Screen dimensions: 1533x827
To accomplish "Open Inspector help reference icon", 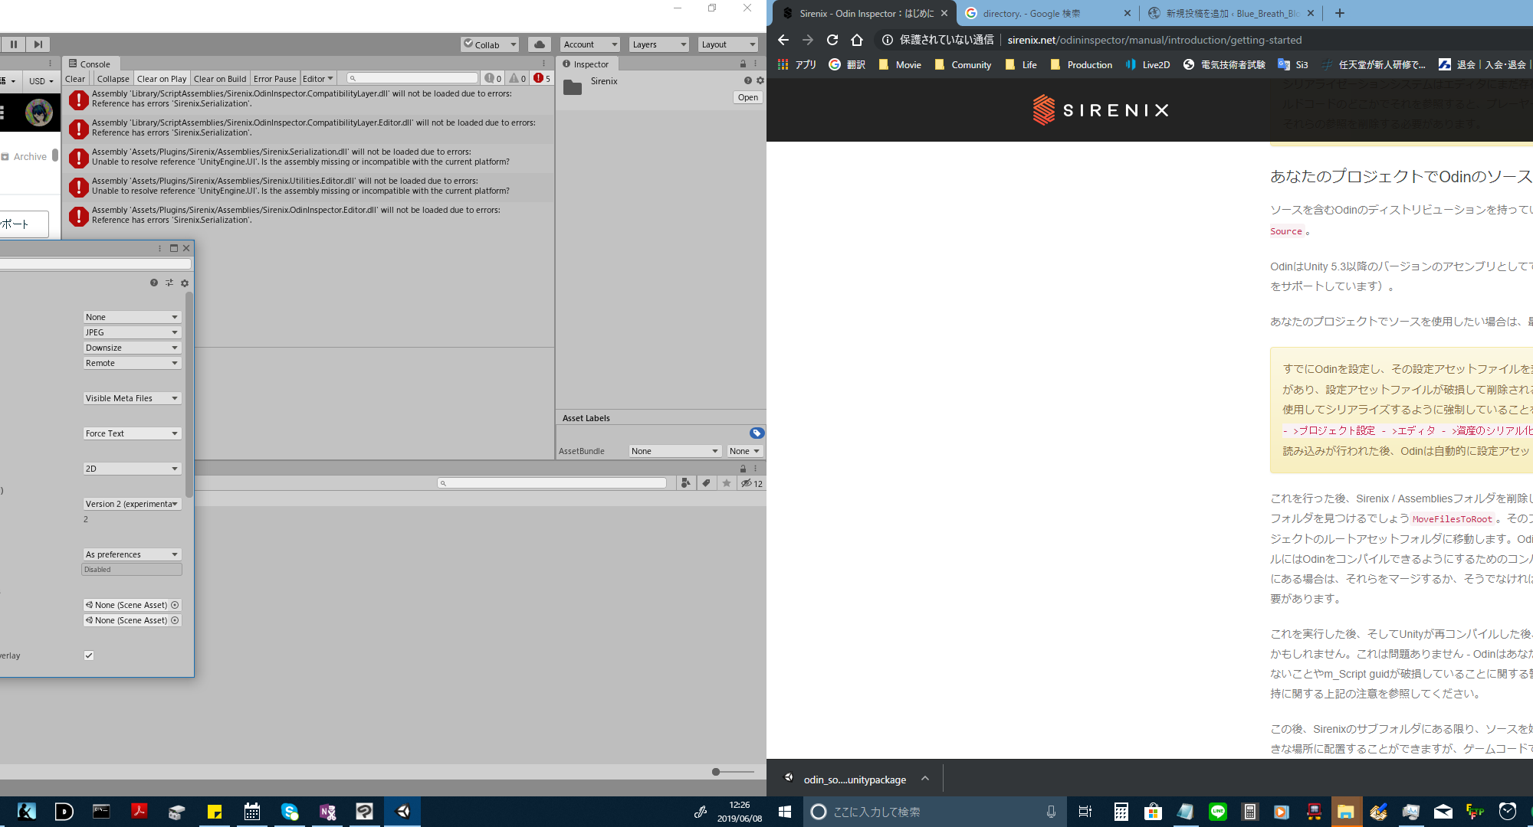I will (x=748, y=80).
